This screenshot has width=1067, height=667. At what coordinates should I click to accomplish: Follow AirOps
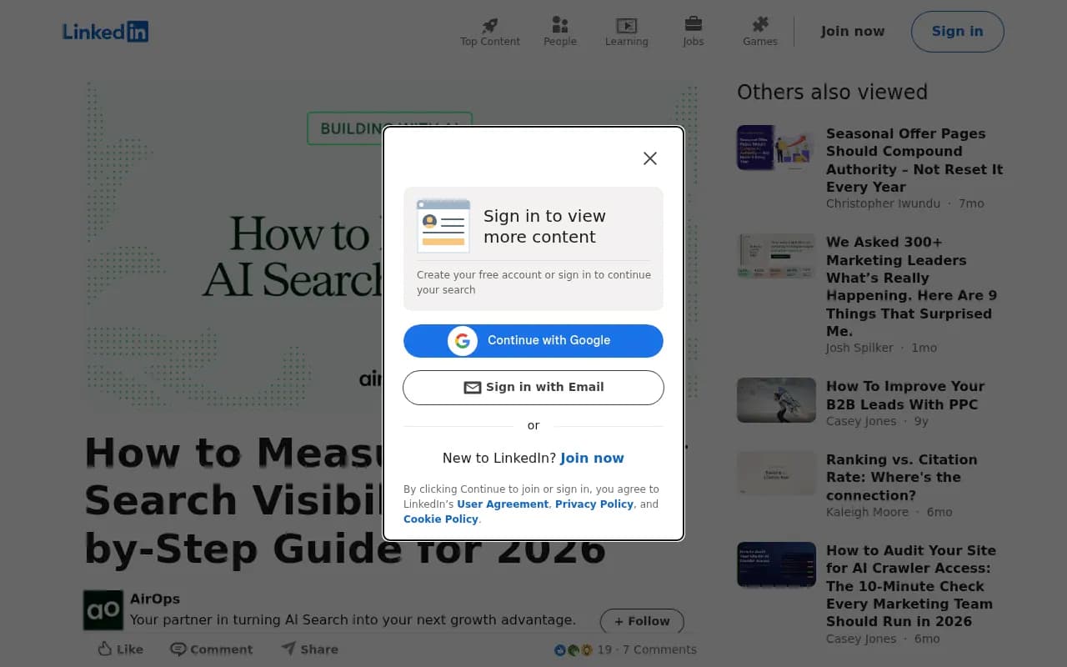coord(642,621)
